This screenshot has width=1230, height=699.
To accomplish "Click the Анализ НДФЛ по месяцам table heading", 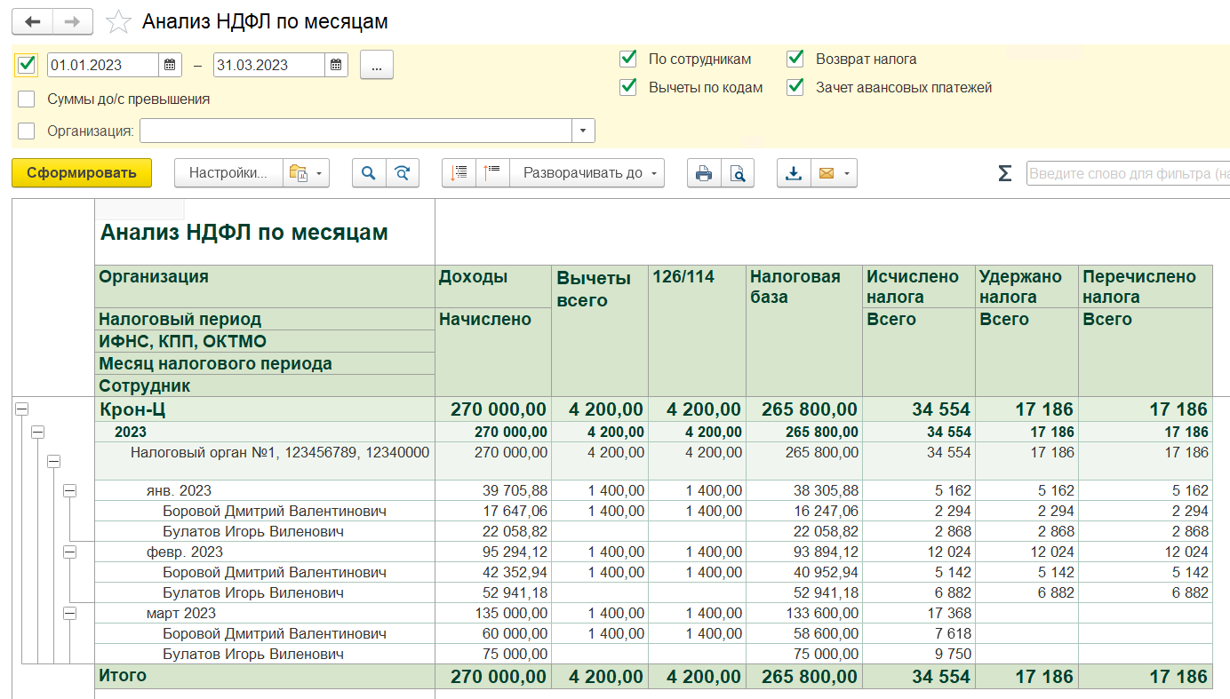I will point(244,233).
